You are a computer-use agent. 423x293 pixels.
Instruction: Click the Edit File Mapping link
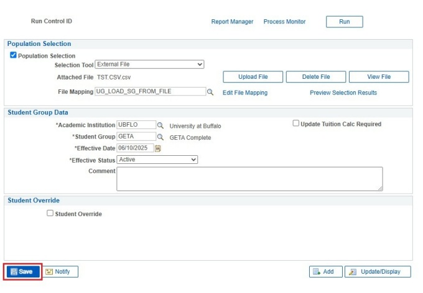[x=244, y=92]
